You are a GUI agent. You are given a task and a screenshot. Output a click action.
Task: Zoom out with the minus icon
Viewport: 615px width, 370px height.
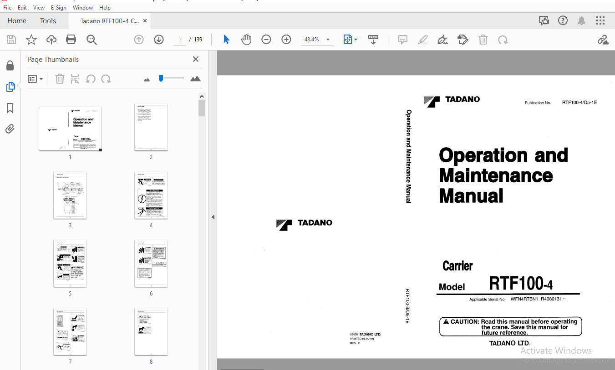coord(266,40)
